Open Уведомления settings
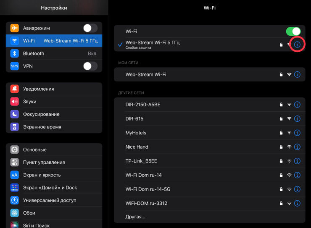The height and width of the screenshot is (228, 311). [54, 89]
